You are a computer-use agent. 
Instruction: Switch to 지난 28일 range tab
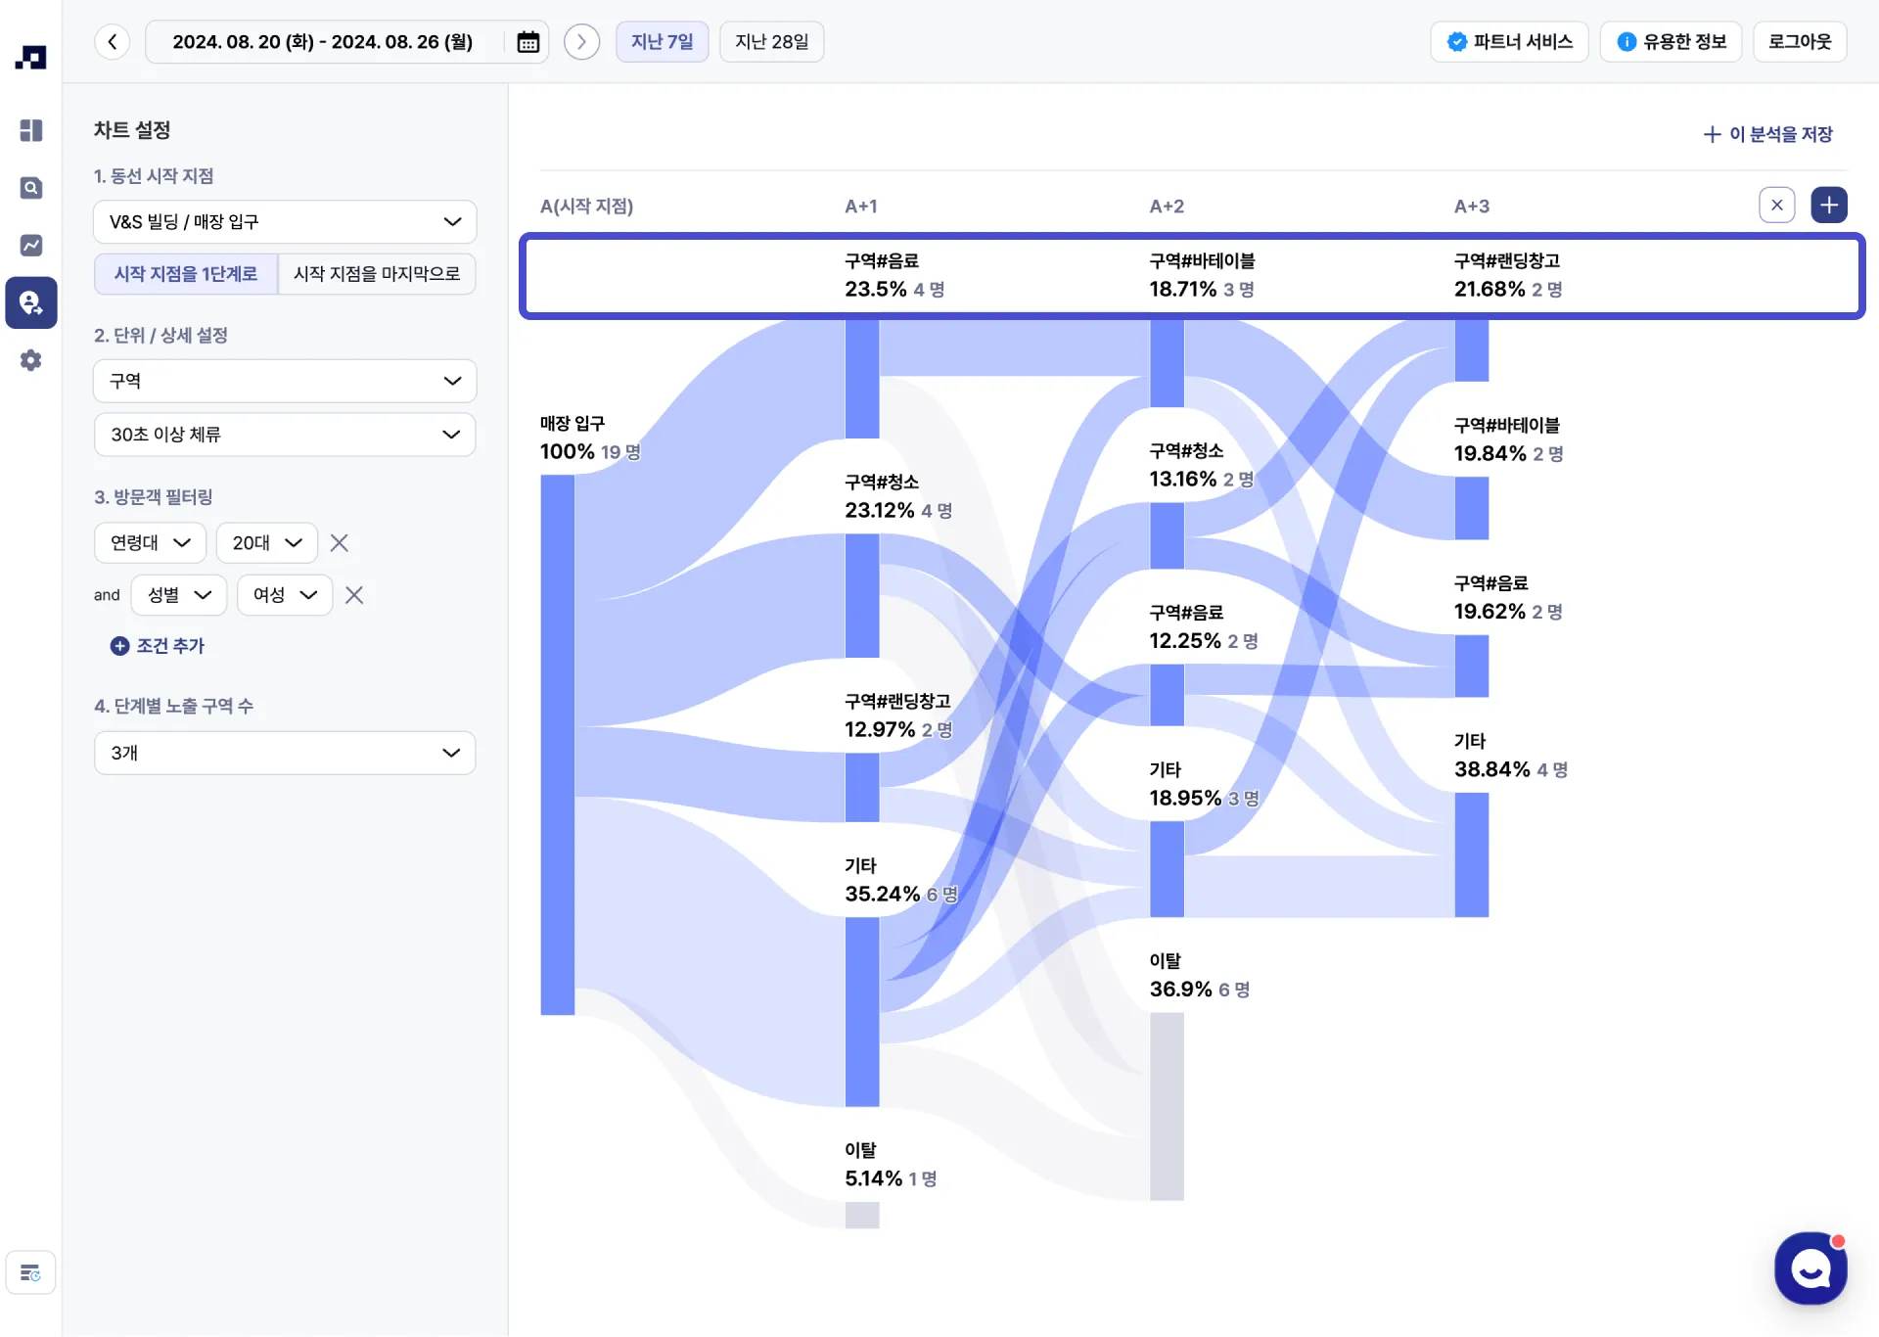click(771, 42)
